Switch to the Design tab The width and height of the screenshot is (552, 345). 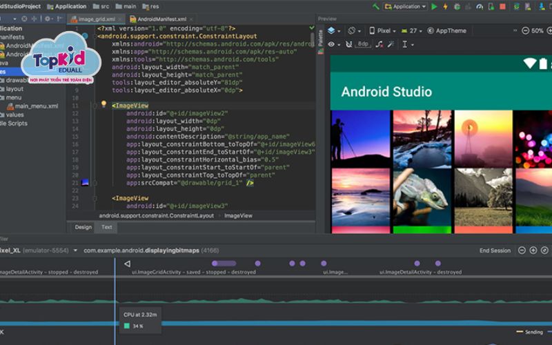(x=83, y=227)
